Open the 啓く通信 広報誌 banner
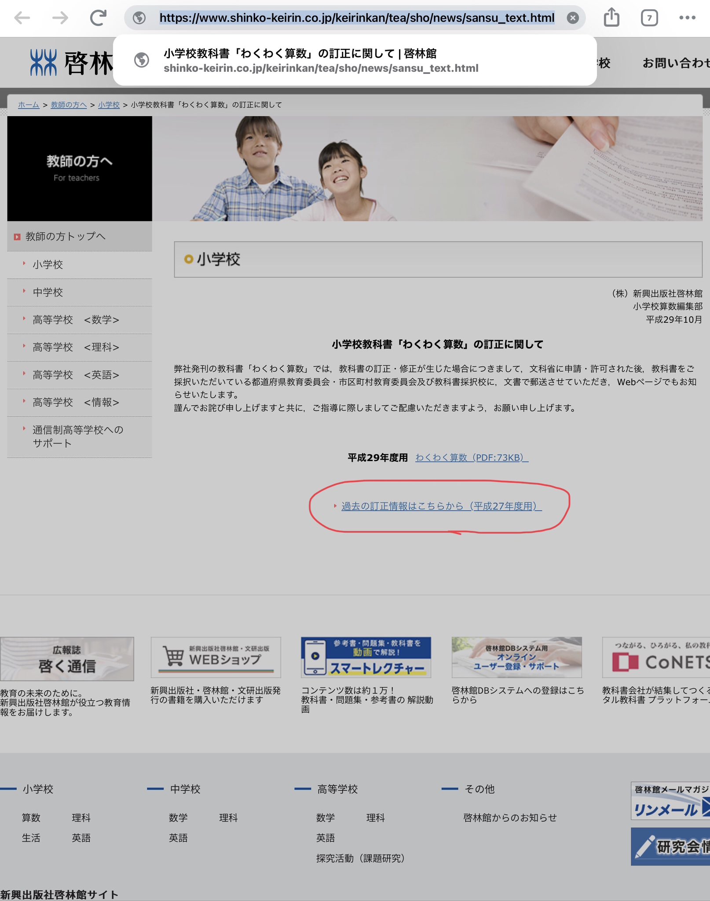 point(67,659)
